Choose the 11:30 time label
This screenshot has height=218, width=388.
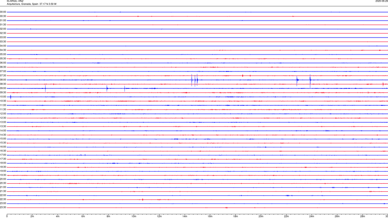pyautogui.click(x=3, y=109)
